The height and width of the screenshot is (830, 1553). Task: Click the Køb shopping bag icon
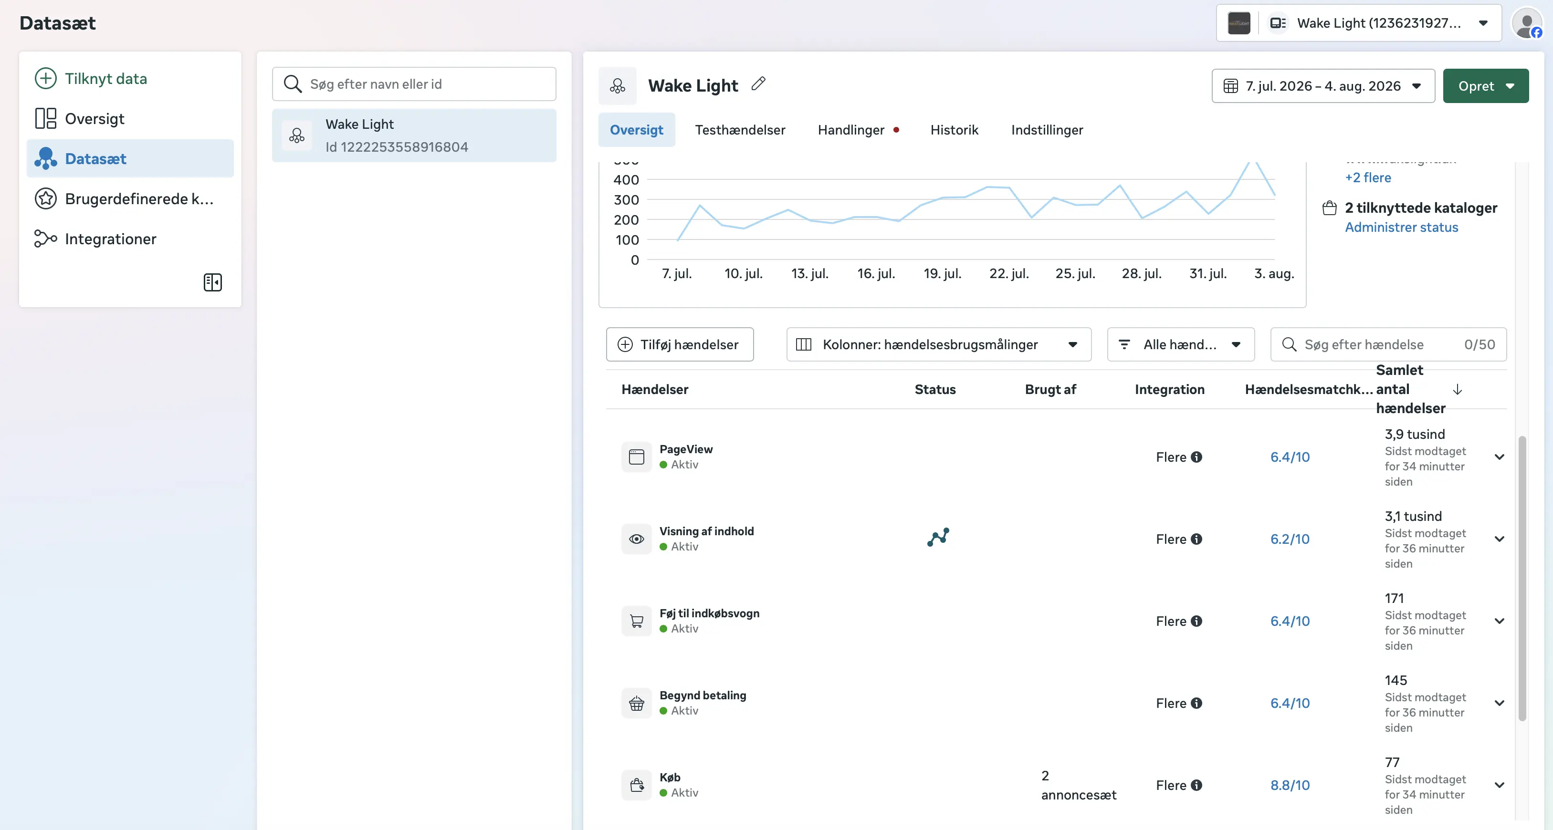636,785
